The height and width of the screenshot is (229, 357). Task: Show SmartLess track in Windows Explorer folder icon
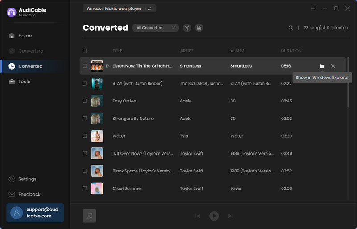(x=322, y=66)
